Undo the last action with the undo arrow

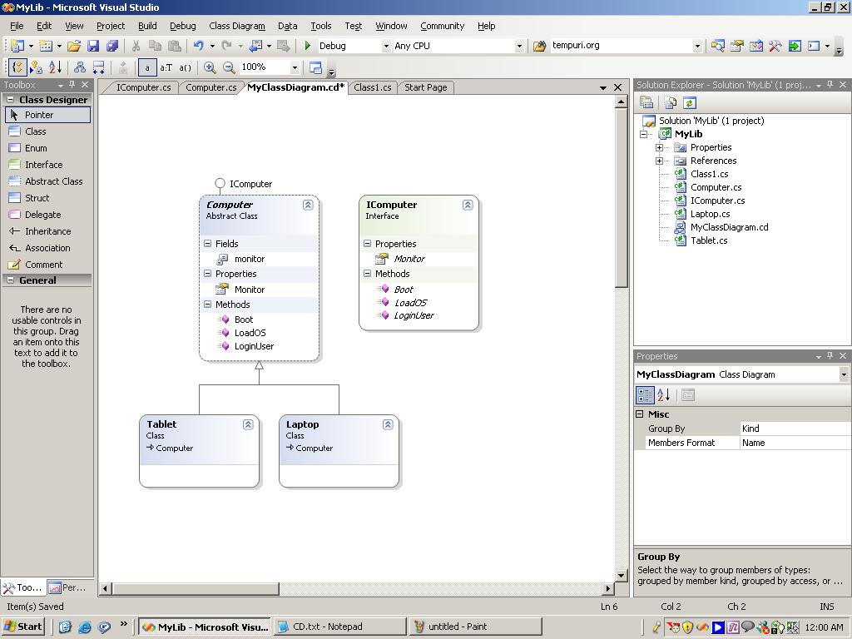199,47
